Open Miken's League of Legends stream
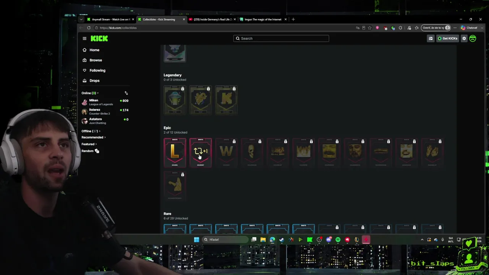The width and height of the screenshot is (489, 275). [x=105, y=102]
